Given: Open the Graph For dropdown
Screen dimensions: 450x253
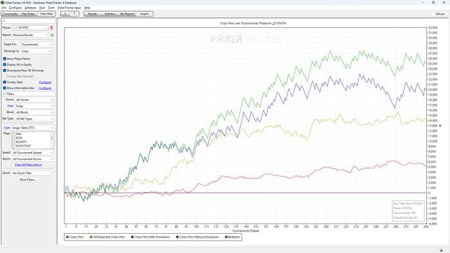Looking at the screenshot, I should click(37, 44).
